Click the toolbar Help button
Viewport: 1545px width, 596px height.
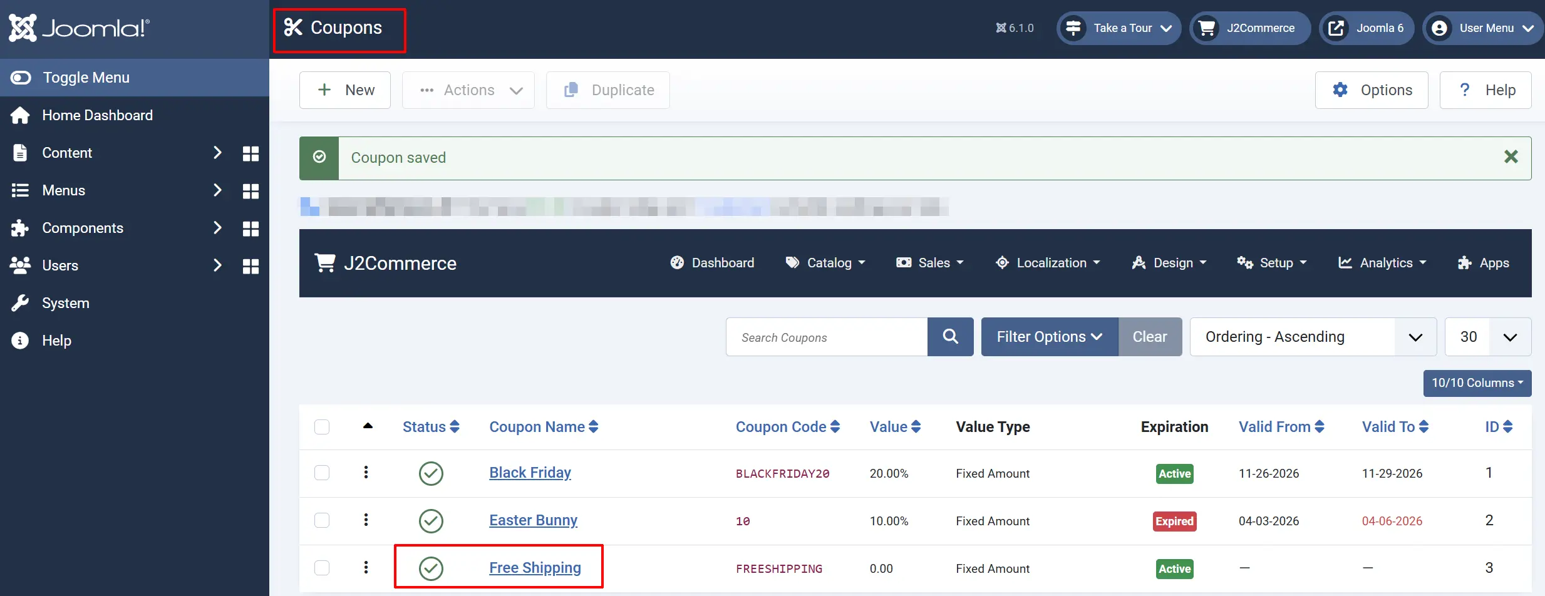click(1486, 90)
